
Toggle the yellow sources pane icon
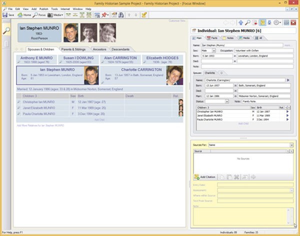[263, 23]
